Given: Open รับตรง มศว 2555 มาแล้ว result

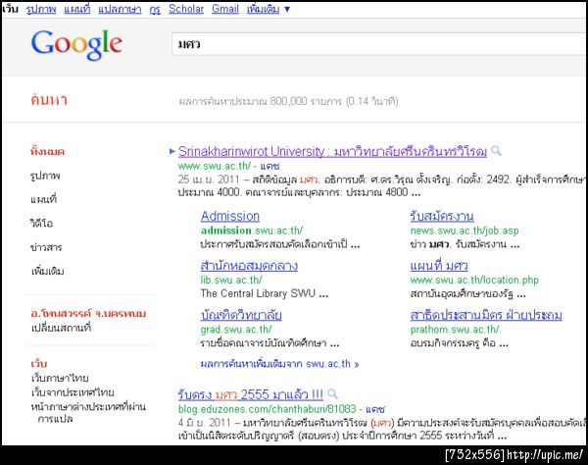Looking at the screenshot, I should click(x=250, y=394).
